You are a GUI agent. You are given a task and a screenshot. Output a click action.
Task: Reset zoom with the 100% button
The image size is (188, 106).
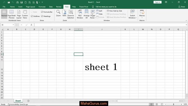click(x=64, y=13)
